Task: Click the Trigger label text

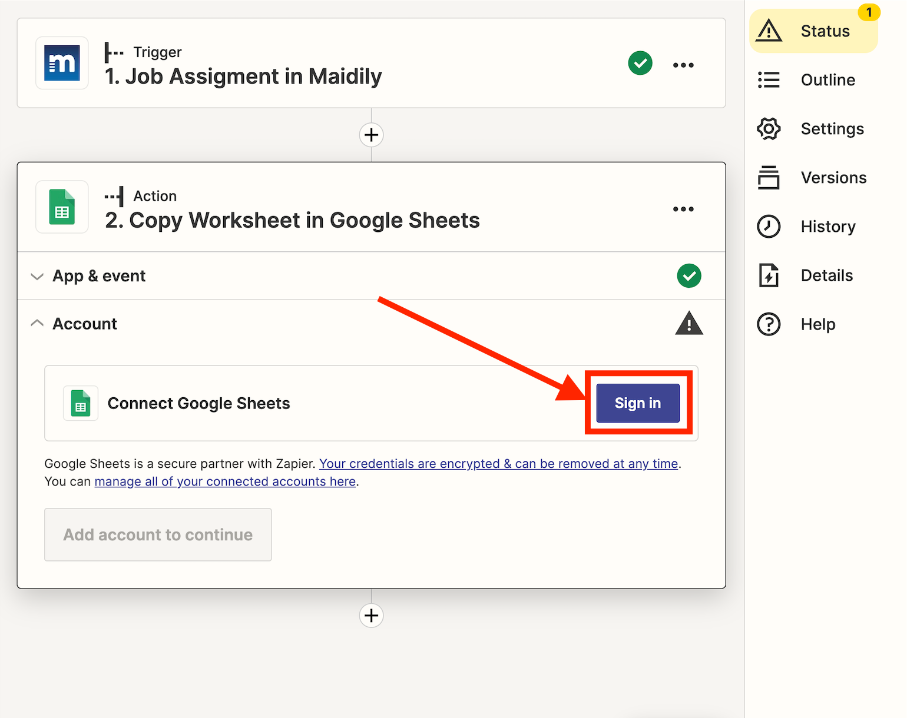Action: [157, 52]
